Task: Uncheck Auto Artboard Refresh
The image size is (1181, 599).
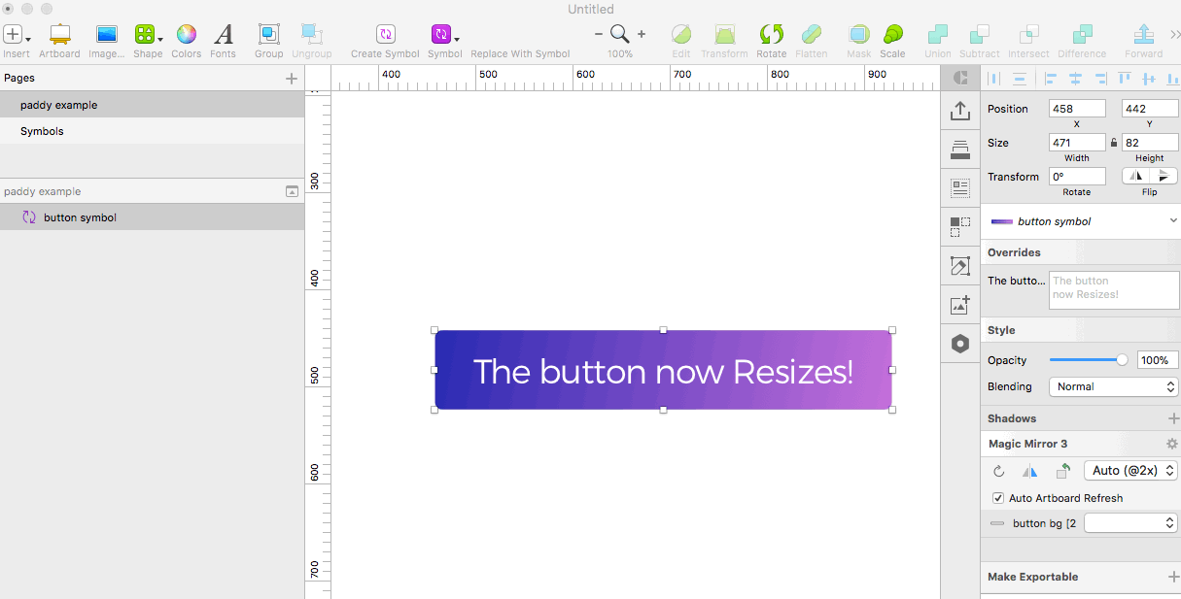Action: tap(998, 498)
